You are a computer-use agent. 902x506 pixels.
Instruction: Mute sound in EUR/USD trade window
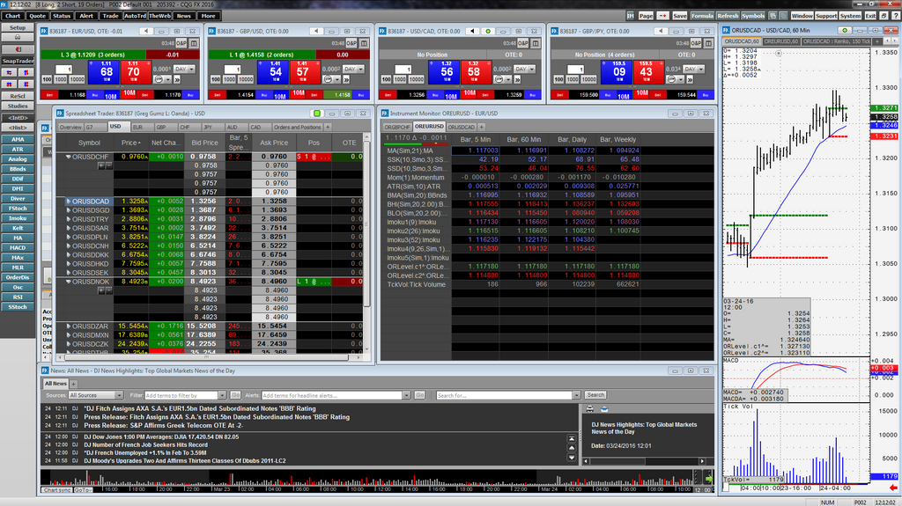pos(145,31)
